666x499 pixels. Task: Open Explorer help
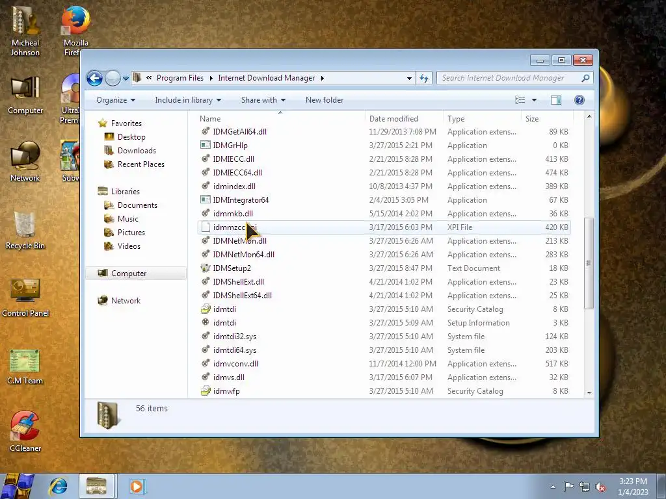(579, 100)
